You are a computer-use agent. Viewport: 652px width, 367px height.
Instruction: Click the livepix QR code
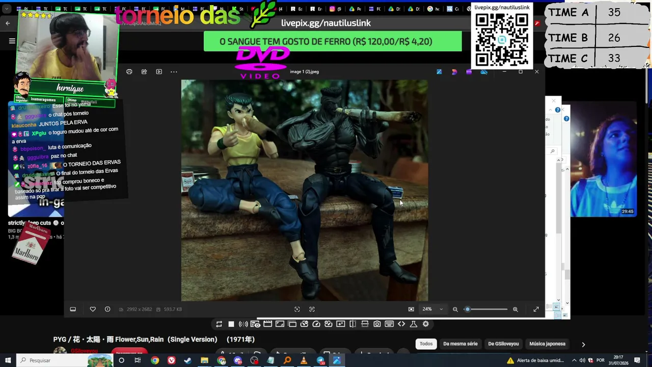coord(502,40)
